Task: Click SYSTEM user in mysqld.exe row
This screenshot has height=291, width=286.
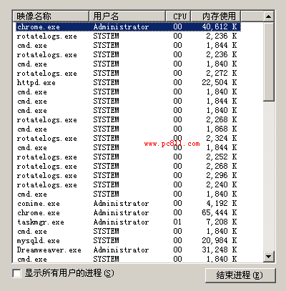Action: pos(106,240)
